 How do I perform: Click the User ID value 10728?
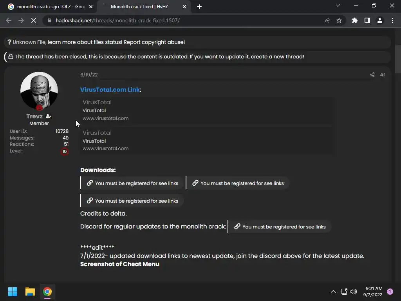pos(62,131)
